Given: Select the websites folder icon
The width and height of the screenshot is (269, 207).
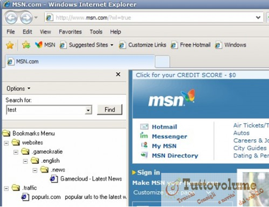Looking at the screenshot, I should (x=16, y=142).
